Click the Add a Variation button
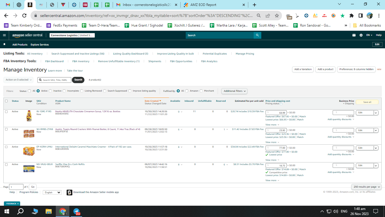Screen dimensions: 385x217 pos(303,69)
